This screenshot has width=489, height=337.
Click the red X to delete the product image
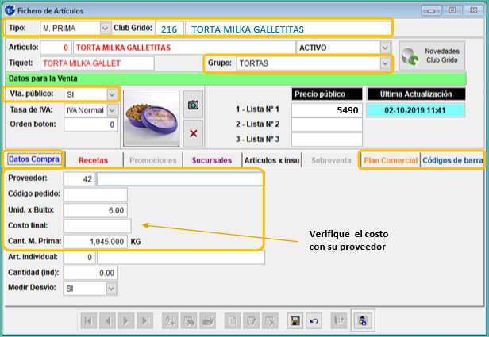[x=193, y=132]
